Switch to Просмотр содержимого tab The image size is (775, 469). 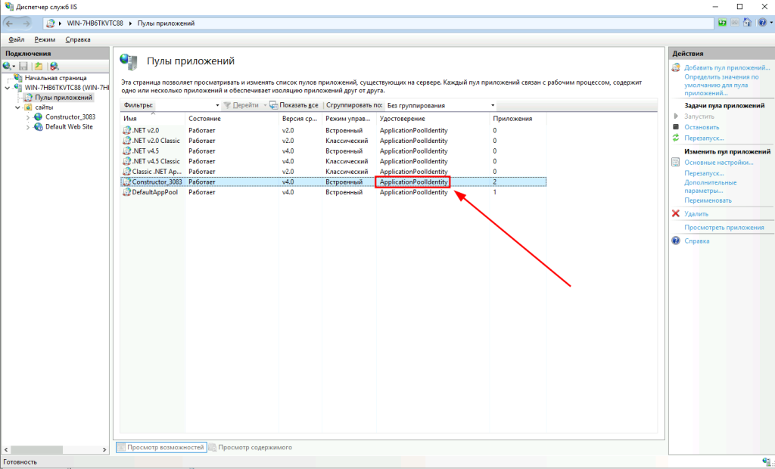tap(250, 447)
